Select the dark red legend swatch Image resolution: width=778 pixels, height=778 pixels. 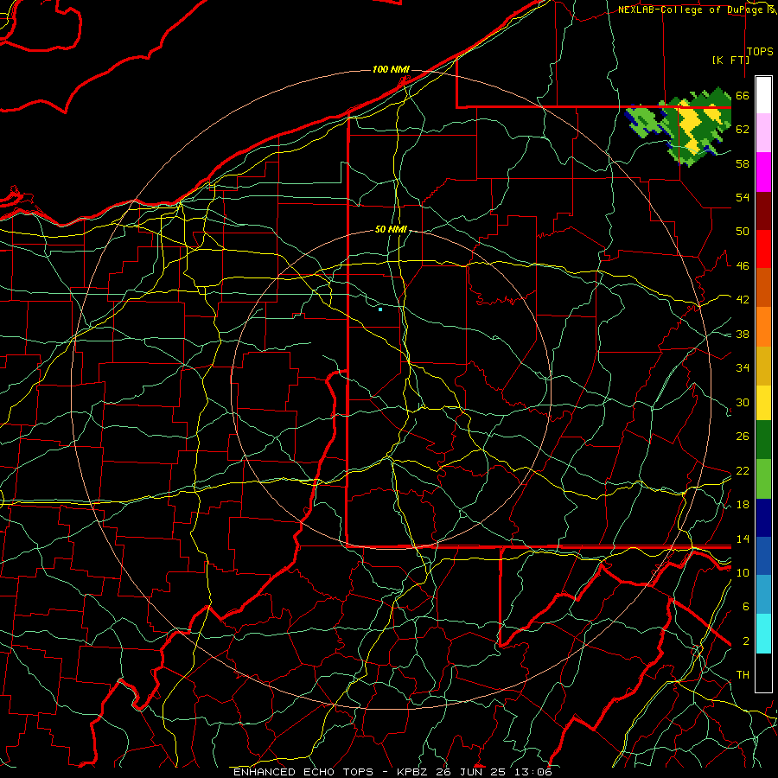pyautogui.click(x=763, y=211)
